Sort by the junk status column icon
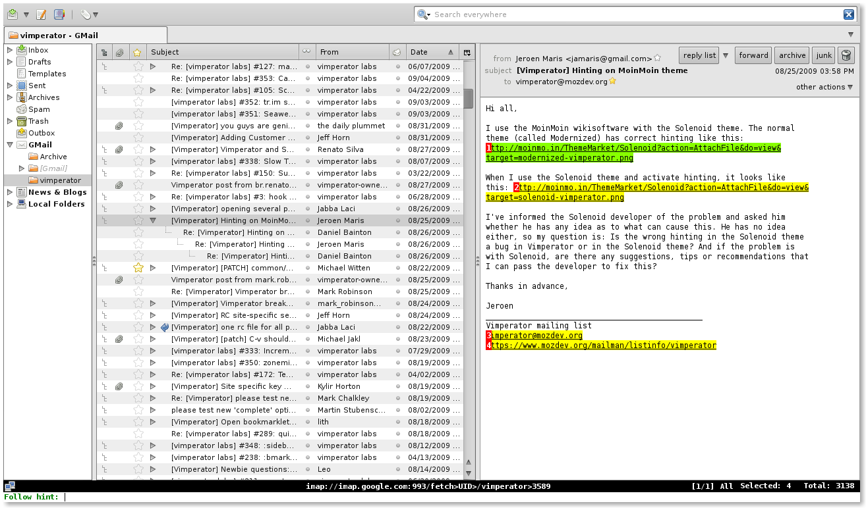The height and width of the screenshot is (508, 866). point(397,52)
